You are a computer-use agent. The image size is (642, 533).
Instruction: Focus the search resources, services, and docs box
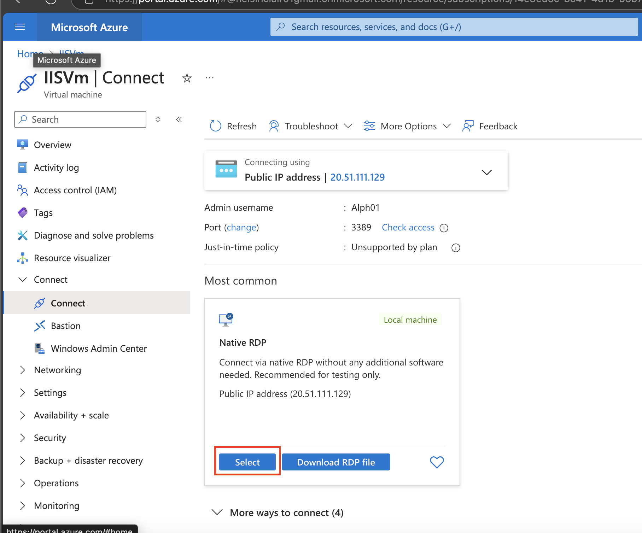point(454,27)
